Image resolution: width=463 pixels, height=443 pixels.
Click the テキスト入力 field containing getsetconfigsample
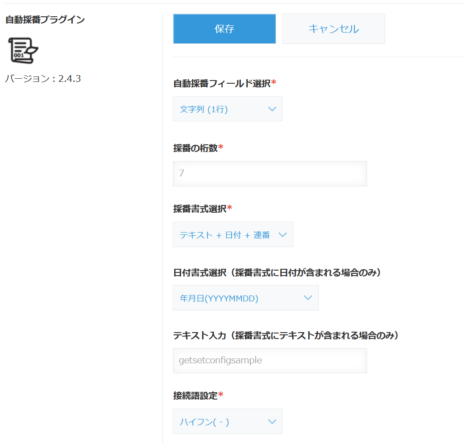pos(270,361)
